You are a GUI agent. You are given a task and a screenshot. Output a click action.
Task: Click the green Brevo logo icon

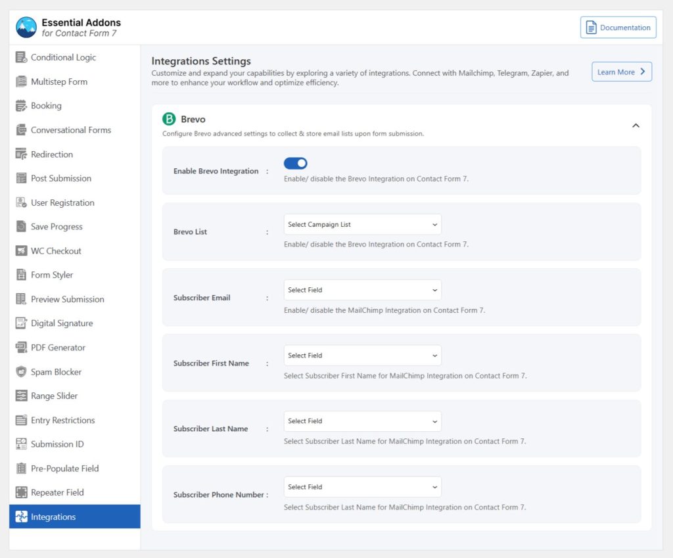[169, 119]
